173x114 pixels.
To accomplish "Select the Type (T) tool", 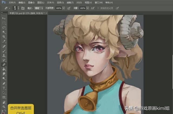I will pyautogui.click(x=4, y=88).
